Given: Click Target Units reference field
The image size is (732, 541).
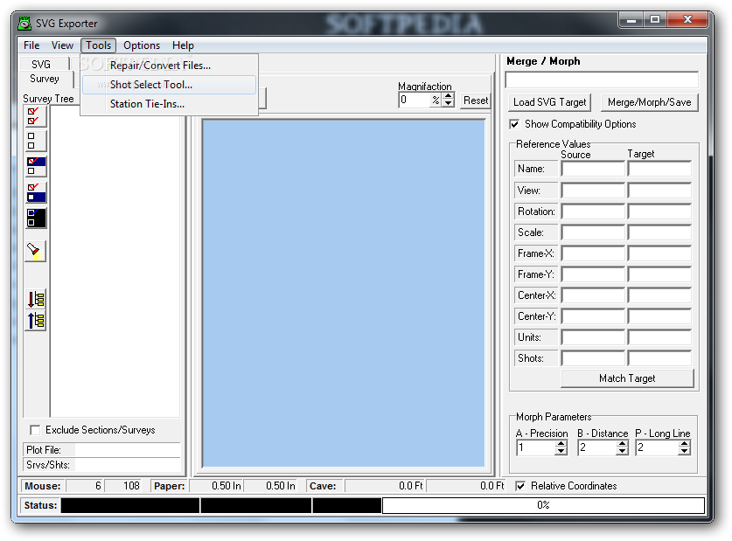Looking at the screenshot, I should click(x=659, y=337).
